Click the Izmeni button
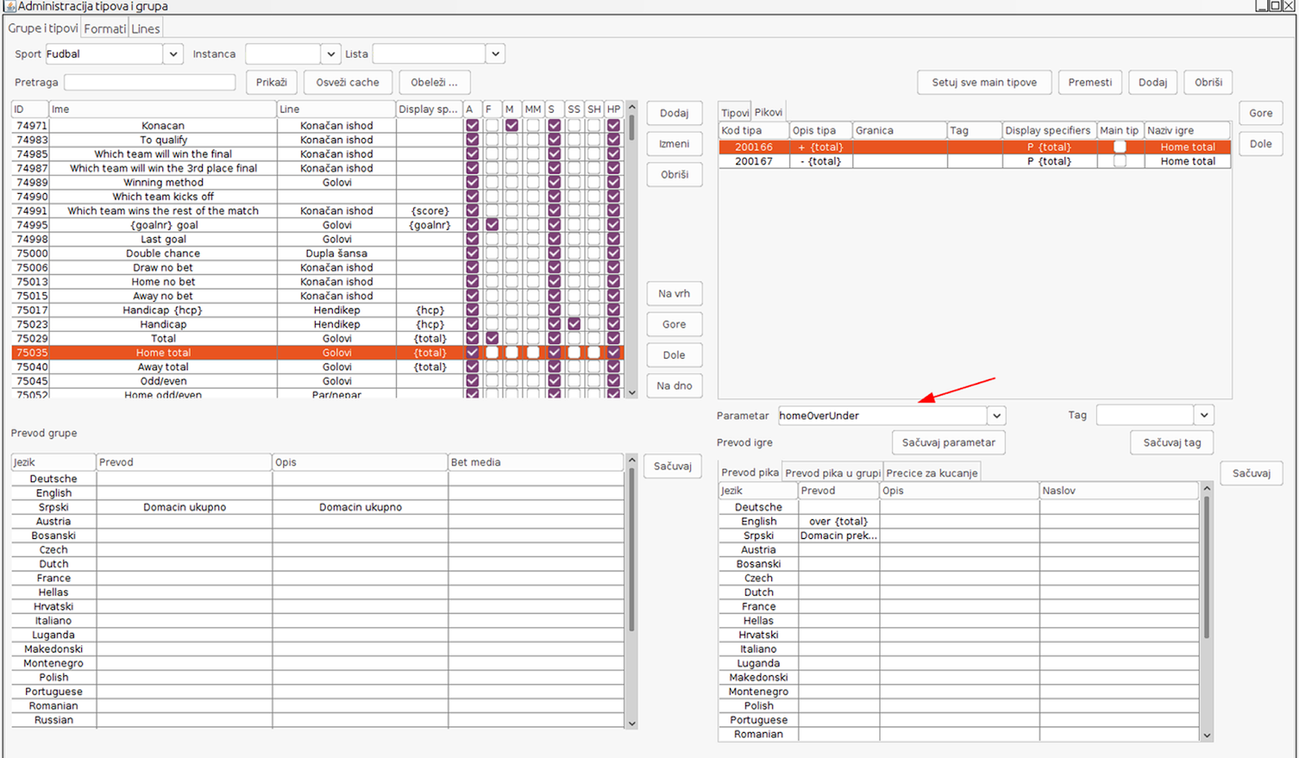The width and height of the screenshot is (1299, 758). (675, 144)
